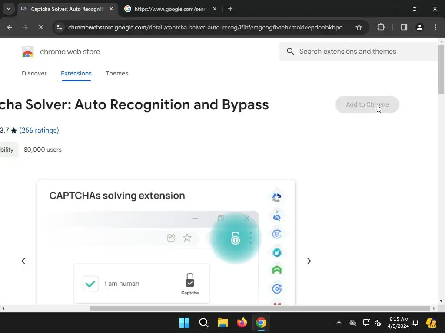This screenshot has width=445, height=333.
Task: Toggle the browser side panel
Action: (404, 27)
